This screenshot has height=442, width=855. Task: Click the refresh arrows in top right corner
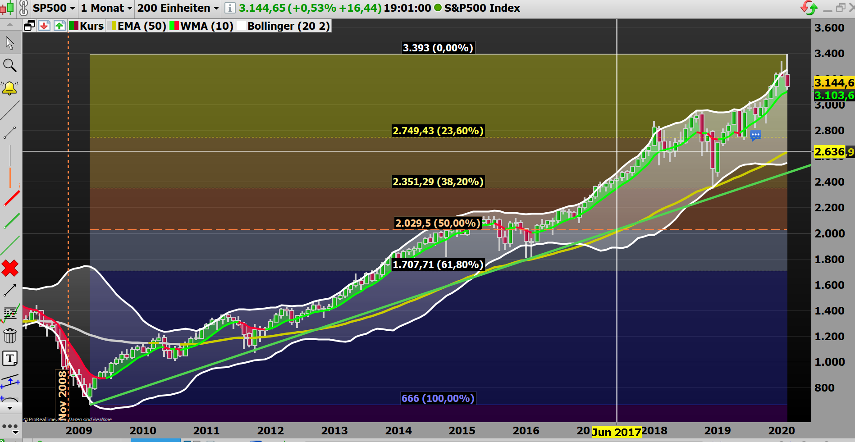point(808,8)
